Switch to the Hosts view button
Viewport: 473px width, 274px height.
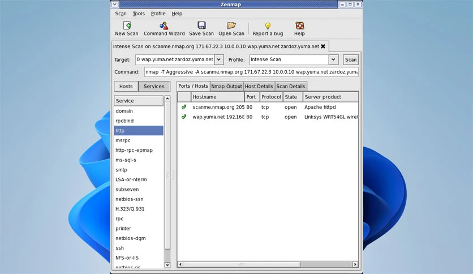(126, 86)
